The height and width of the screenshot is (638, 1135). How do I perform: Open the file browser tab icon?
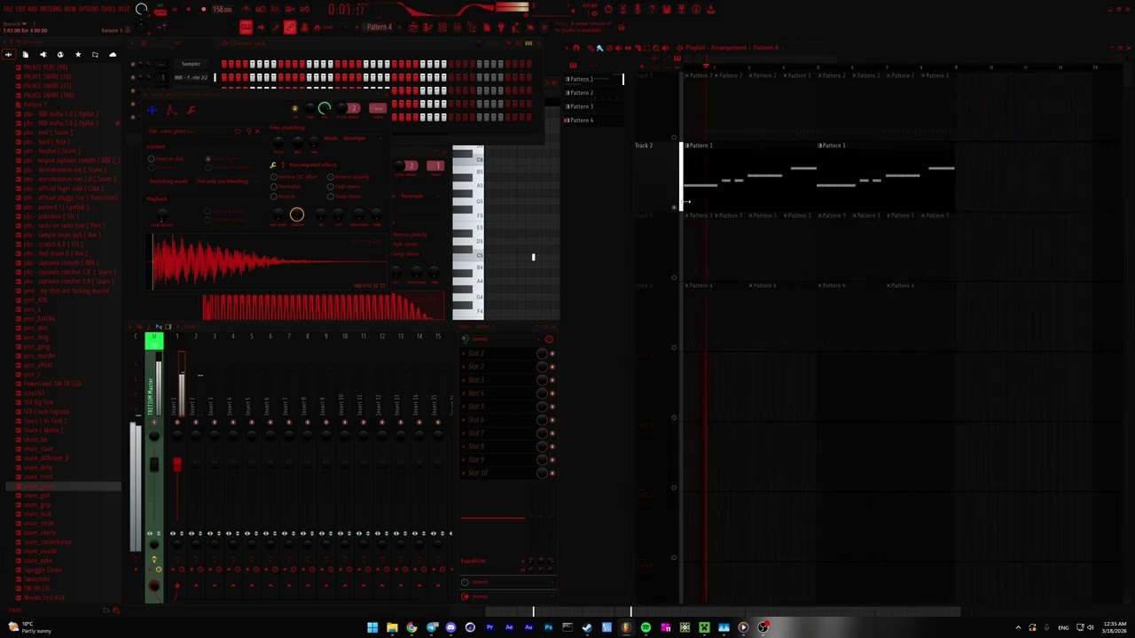[x=25, y=55]
